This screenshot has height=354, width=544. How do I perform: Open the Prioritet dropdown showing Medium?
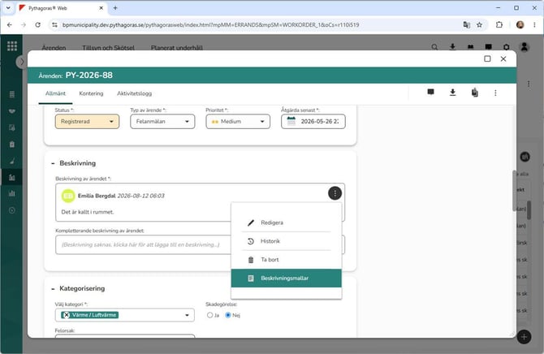pos(238,122)
